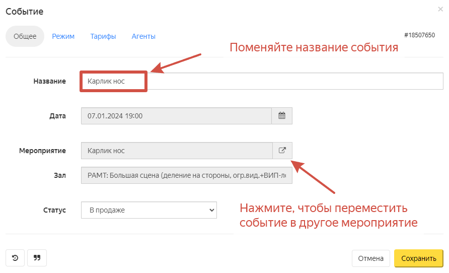449x273 pixels.
Task: Switch to the Общее tab
Action: tap(25, 36)
